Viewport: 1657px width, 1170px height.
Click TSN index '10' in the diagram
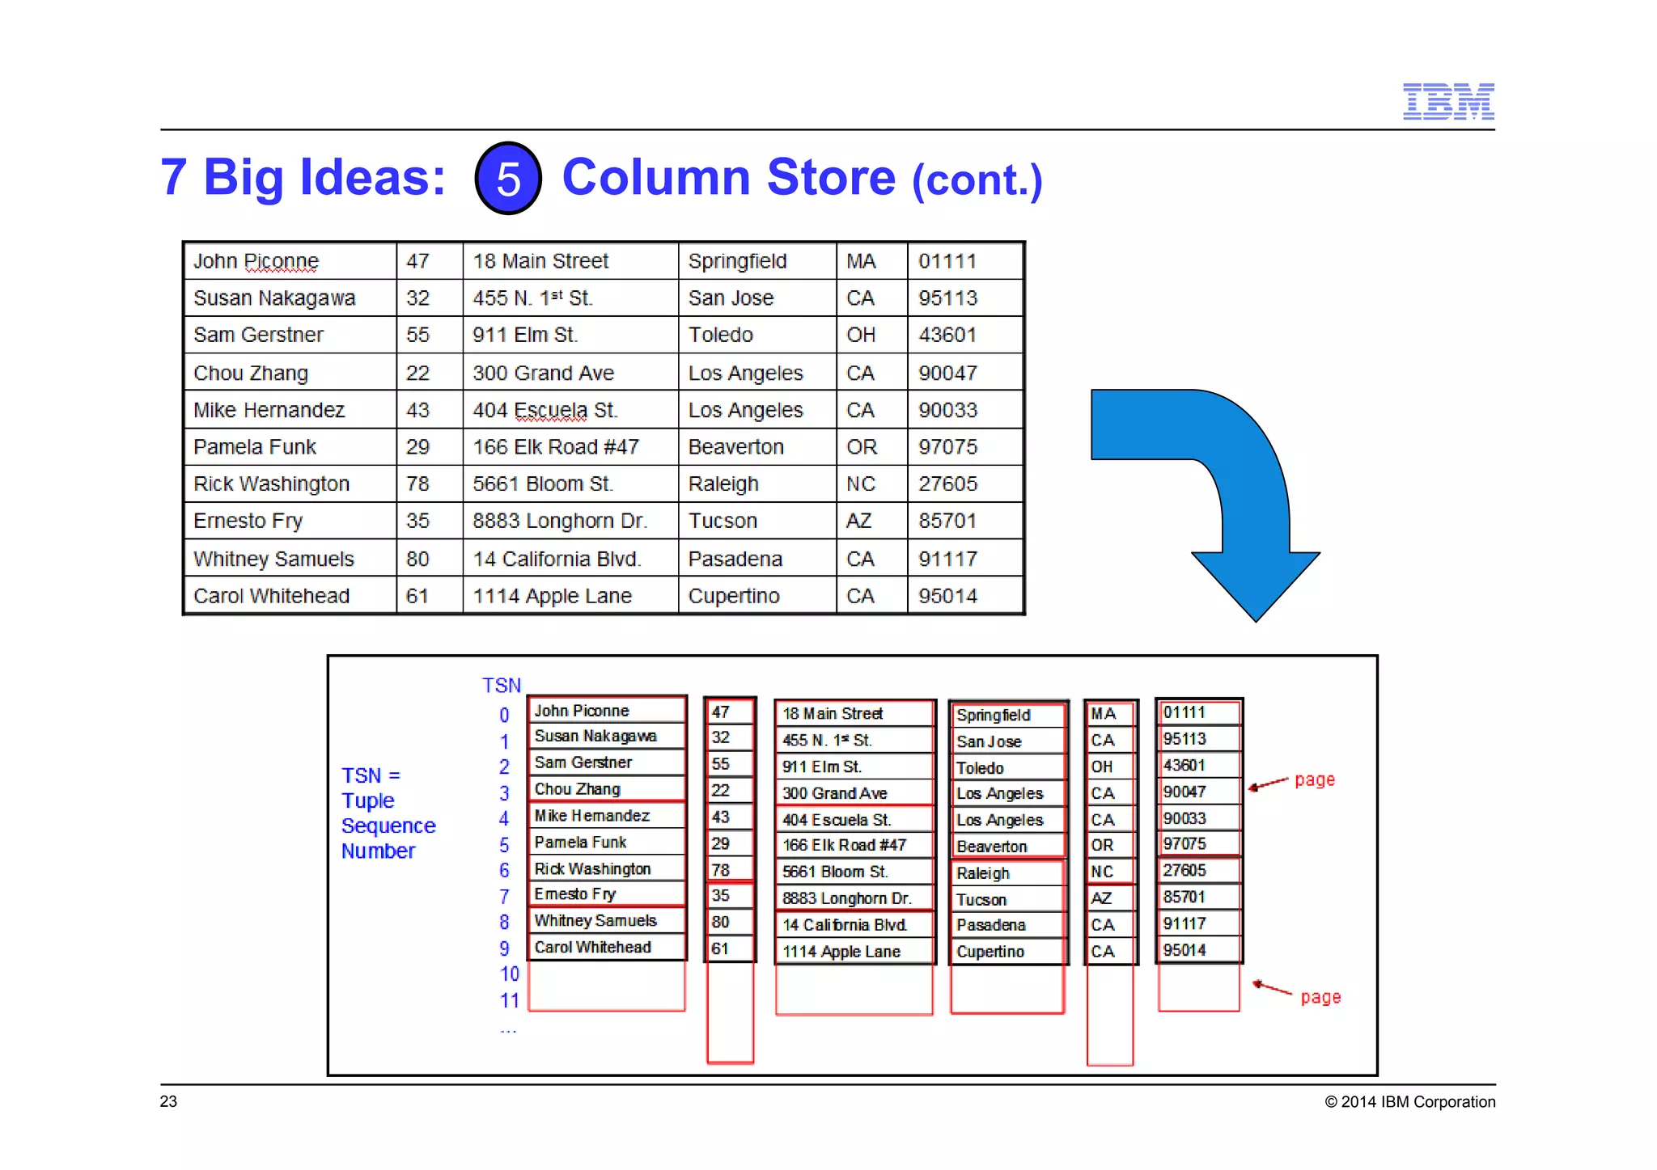[x=509, y=974]
